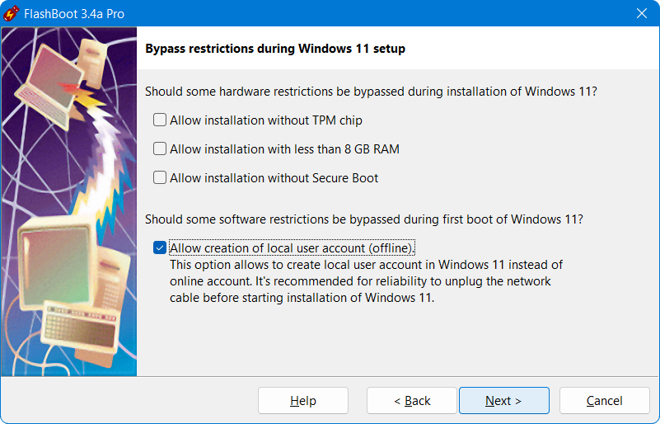Enable installation without TPM chip
Image resolution: width=660 pixels, height=424 pixels.
(160, 120)
